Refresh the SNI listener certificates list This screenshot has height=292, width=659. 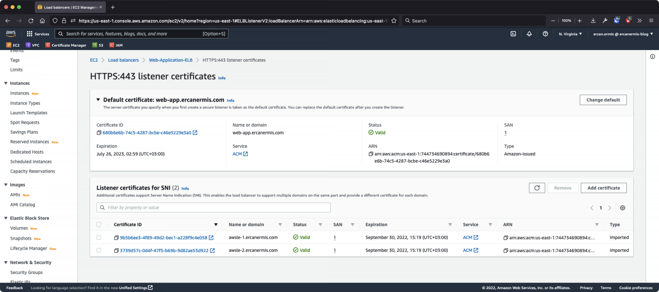pos(537,188)
